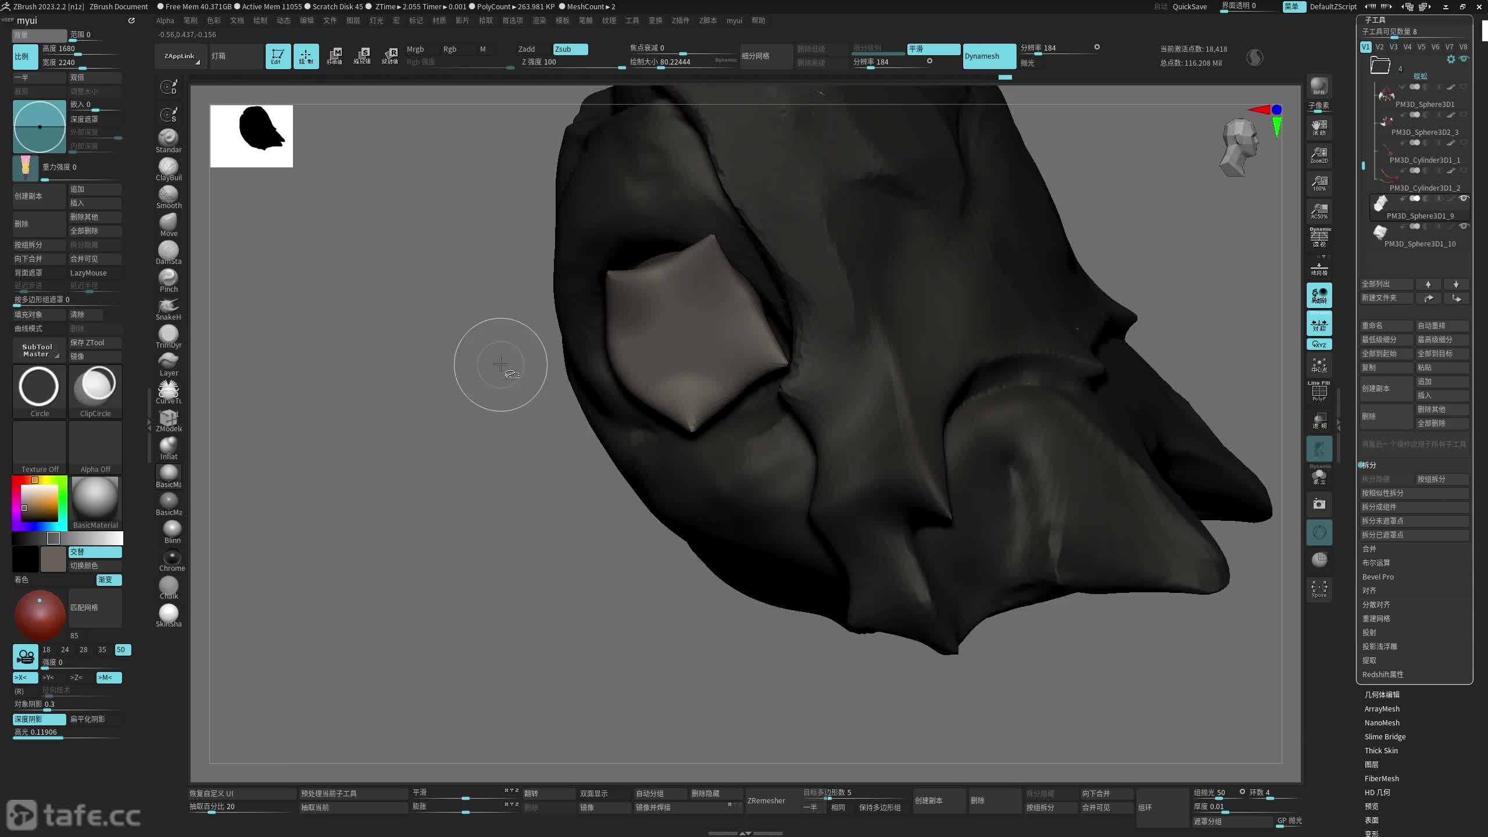Collapse the 拆分 section

pos(1369,465)
